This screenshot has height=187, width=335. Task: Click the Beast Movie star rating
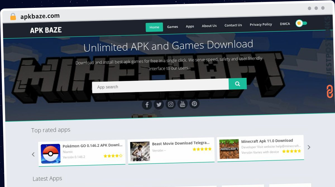pos(202,149)
